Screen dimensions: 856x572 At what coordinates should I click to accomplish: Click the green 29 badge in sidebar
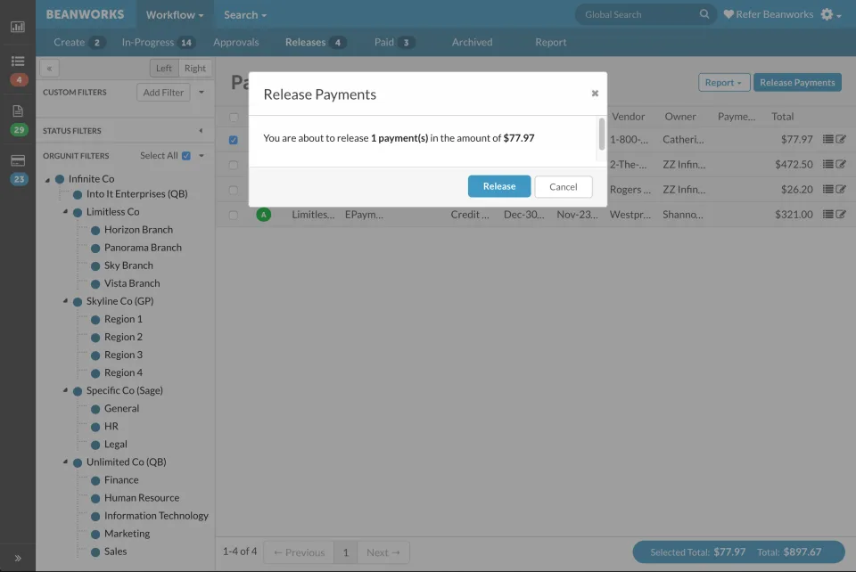(x=19, y=130)
